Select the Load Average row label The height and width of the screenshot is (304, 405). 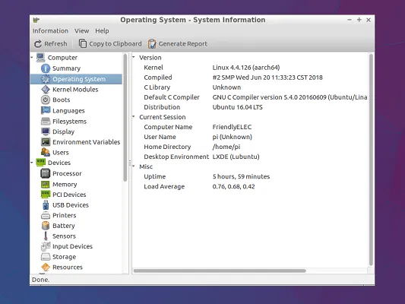pyautogui.click(x=164, y=186)
